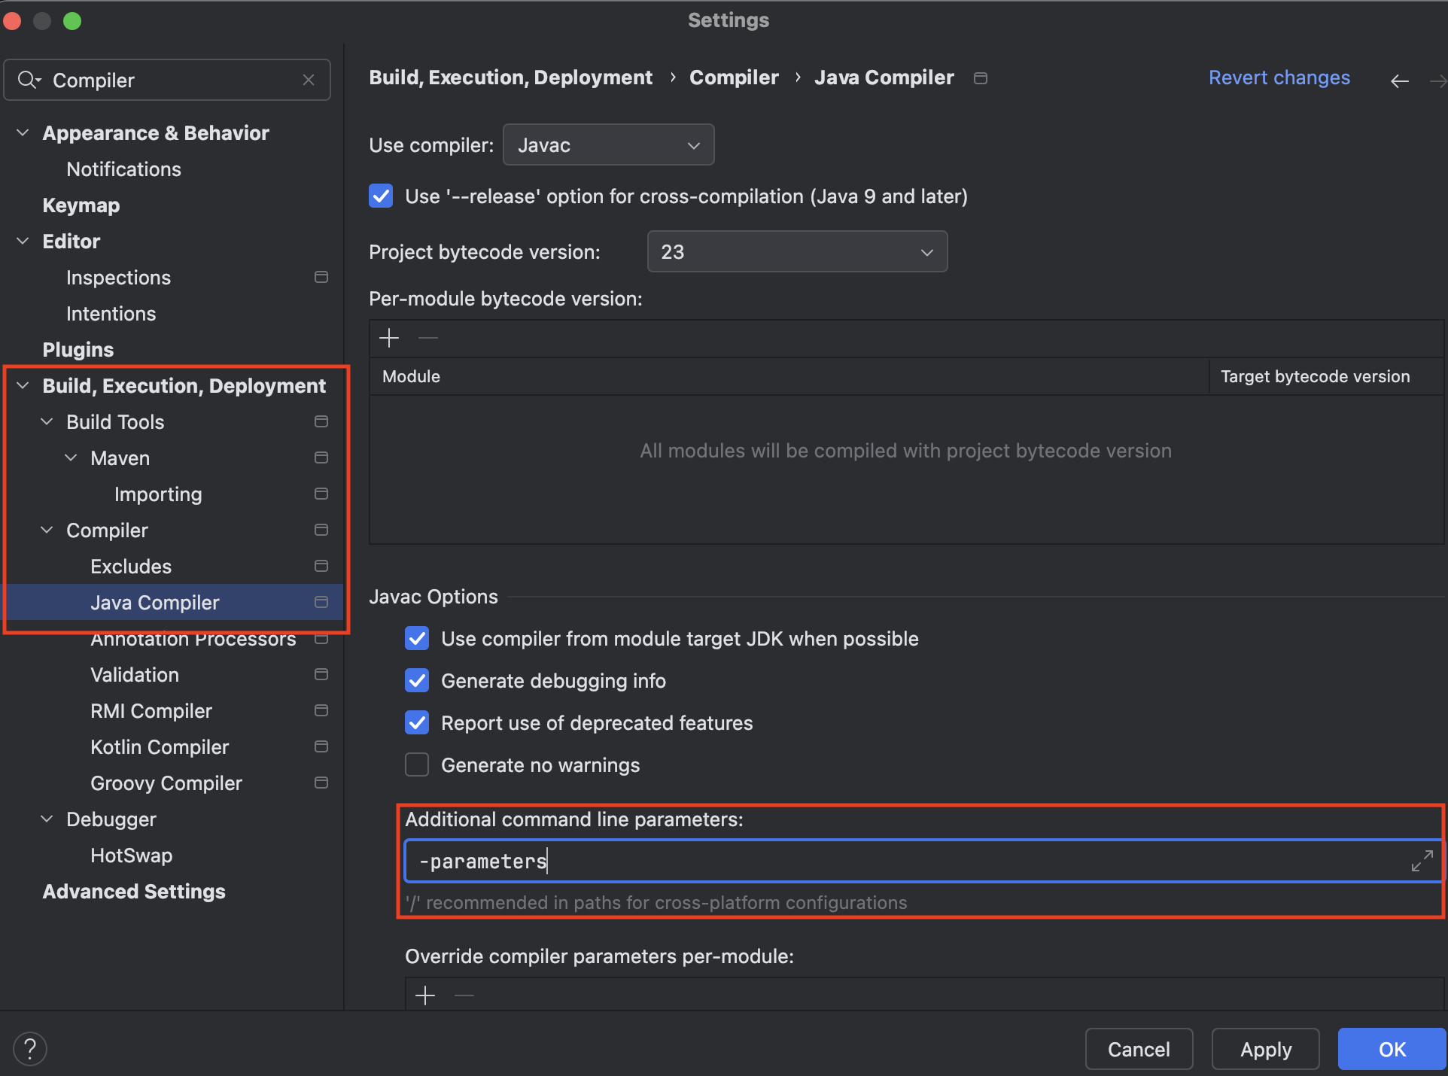Open Project bytecode version dropdown

point(796,251)
